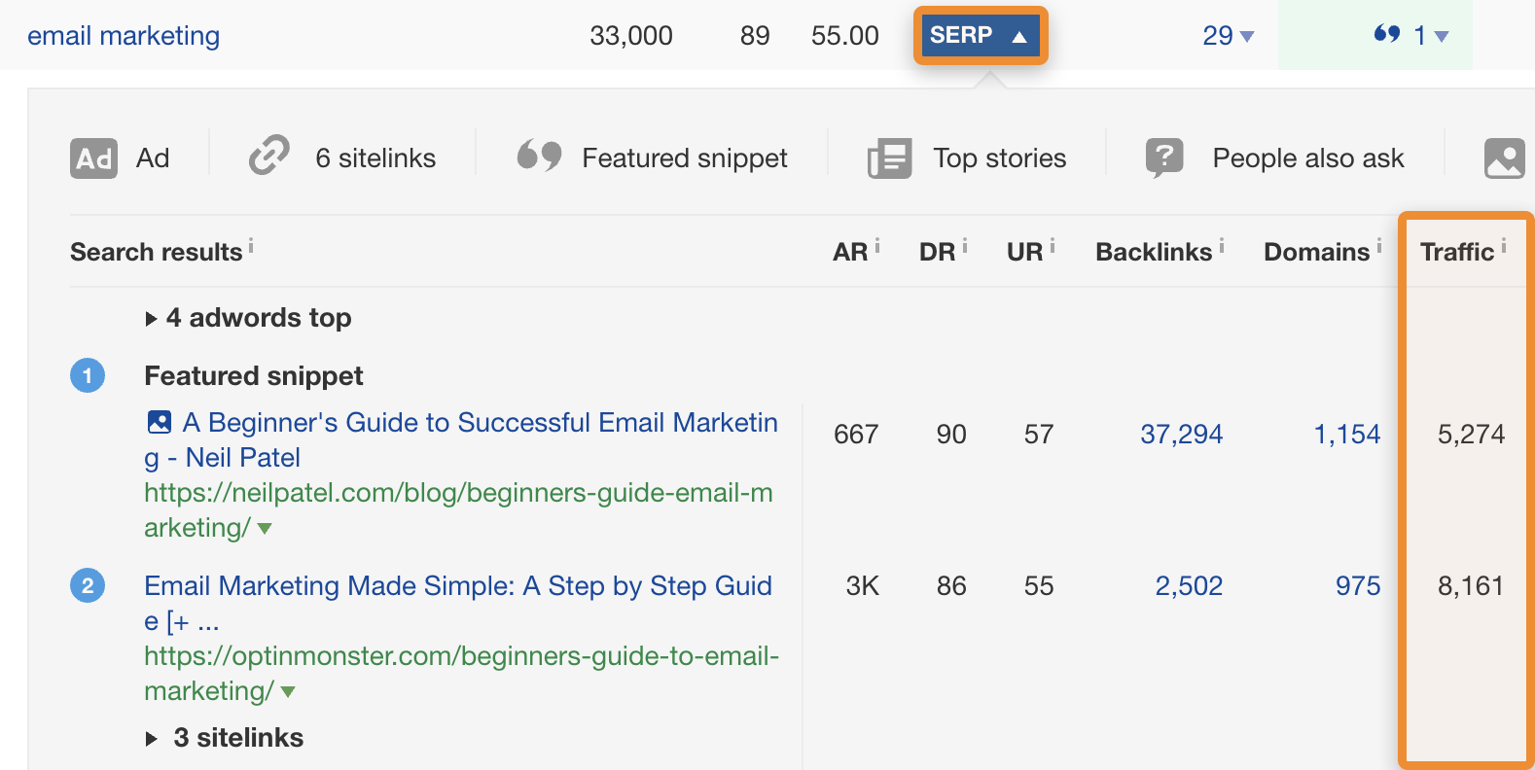Click the Ad icon in SERP features
This screenshot has height=770, width=1535.
point(93,158)
